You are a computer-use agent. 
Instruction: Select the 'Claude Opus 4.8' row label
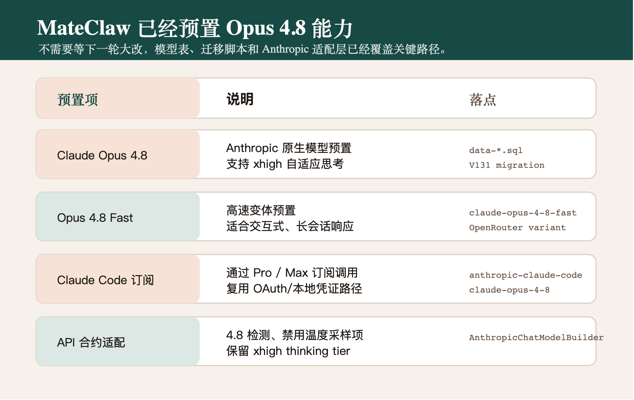pyautogui.click(x=102, y=155)
